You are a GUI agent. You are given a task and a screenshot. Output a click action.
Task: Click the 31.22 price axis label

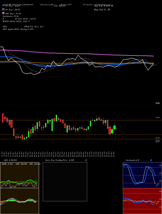point(158,117)
